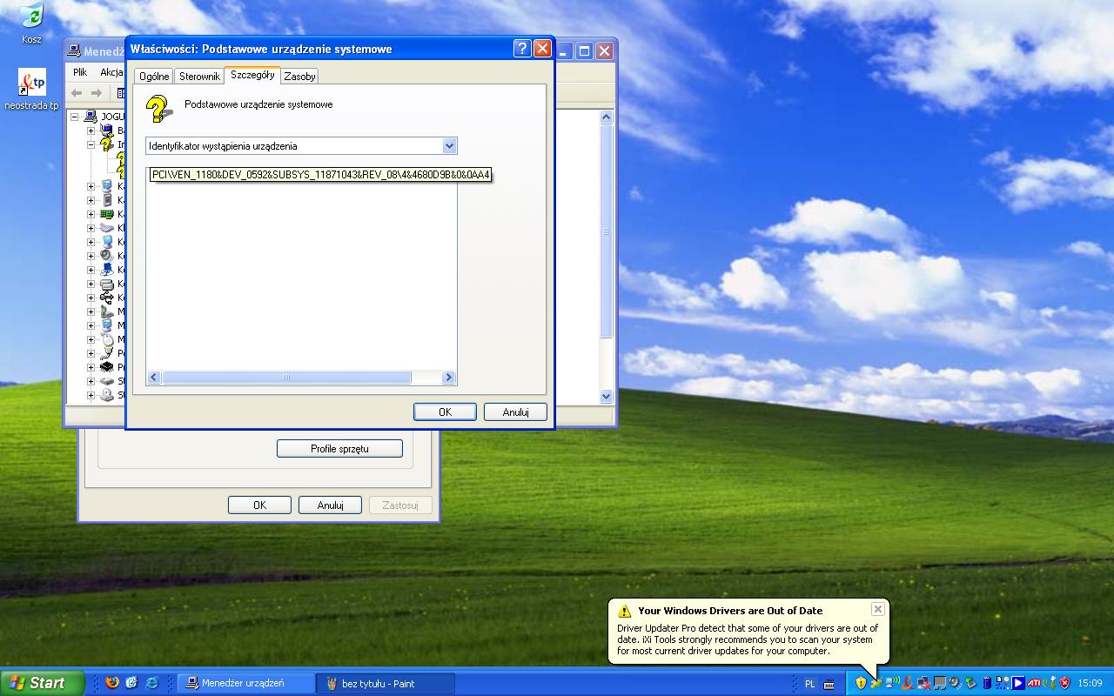The image size is (1114, 696).
Task: Close the drivers out of date balloon
Action: click(877, 609)
